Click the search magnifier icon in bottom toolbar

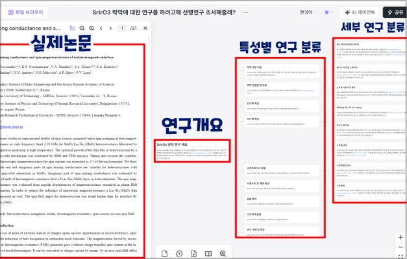(x=223, y=254)
